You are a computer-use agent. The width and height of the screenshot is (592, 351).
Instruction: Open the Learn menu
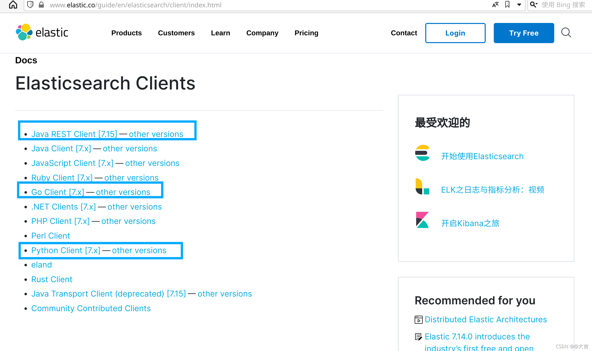click(x=220, y=33)
